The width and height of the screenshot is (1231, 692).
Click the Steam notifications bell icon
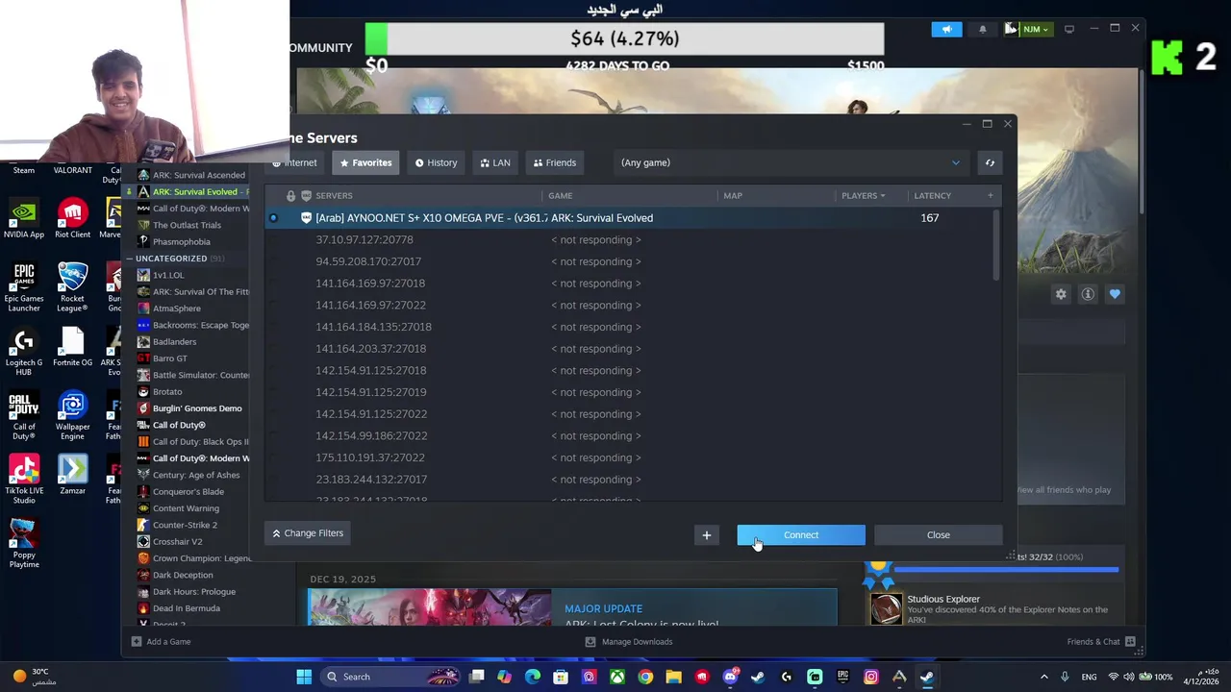[982, 29]
